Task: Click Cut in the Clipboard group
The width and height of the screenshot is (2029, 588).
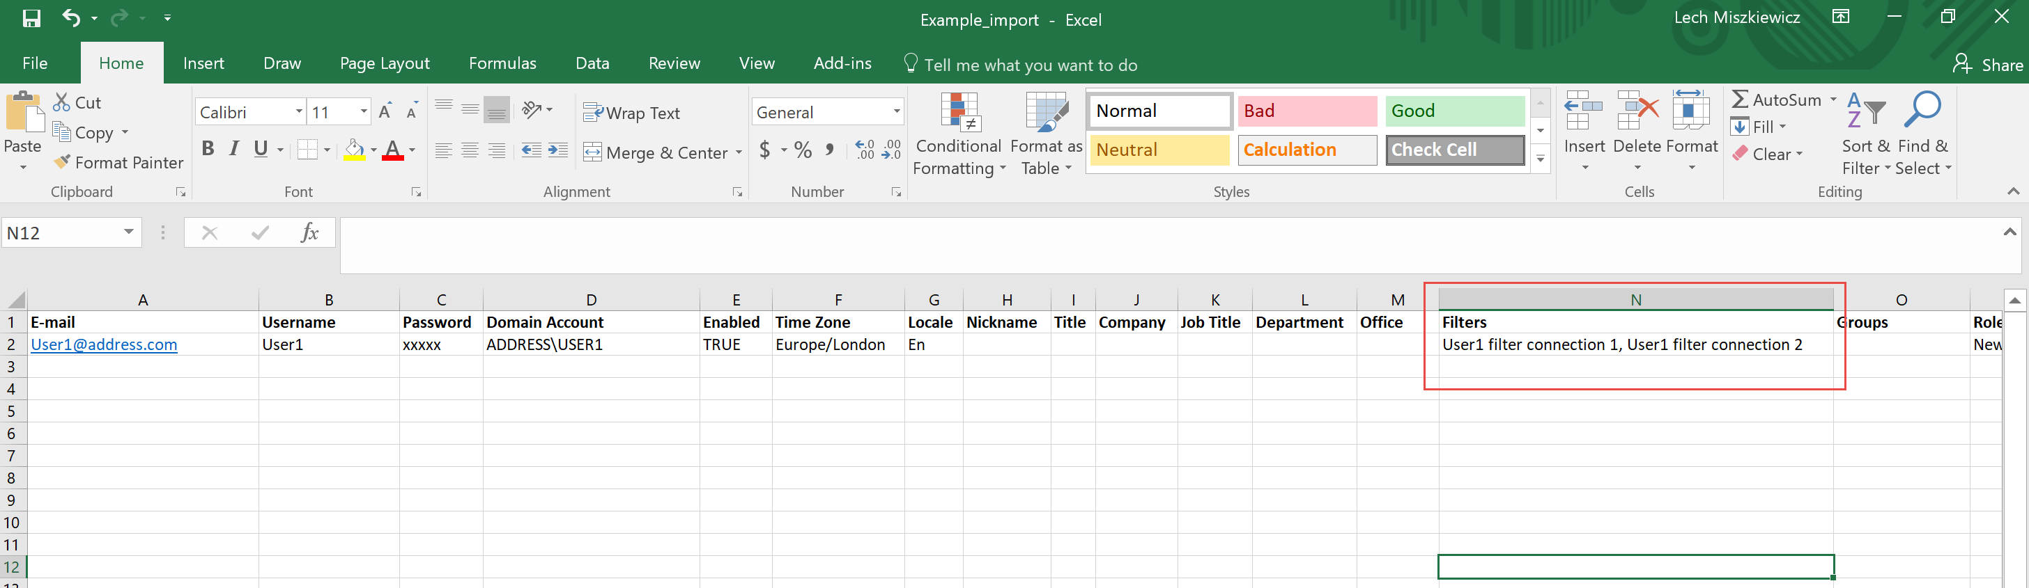Action: pos(77,102)
